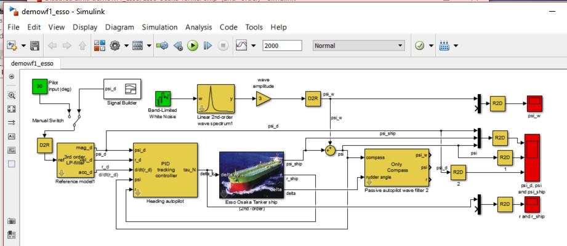Click the Step Back button
The width and height of the screenshot is (567, 246).
click(x=177, y=46)
